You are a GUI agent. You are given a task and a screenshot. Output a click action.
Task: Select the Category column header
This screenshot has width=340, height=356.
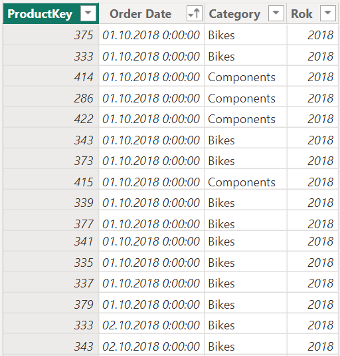(246, 13)
